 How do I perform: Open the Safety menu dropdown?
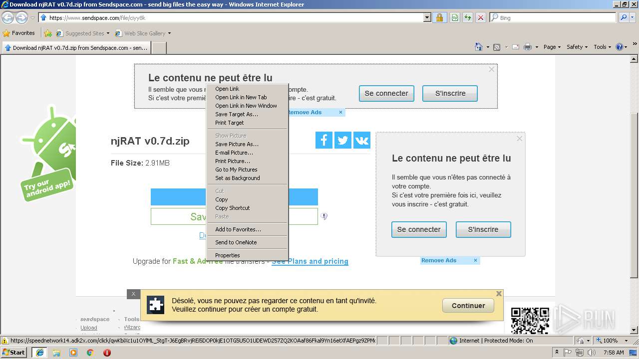pos(578,47)
